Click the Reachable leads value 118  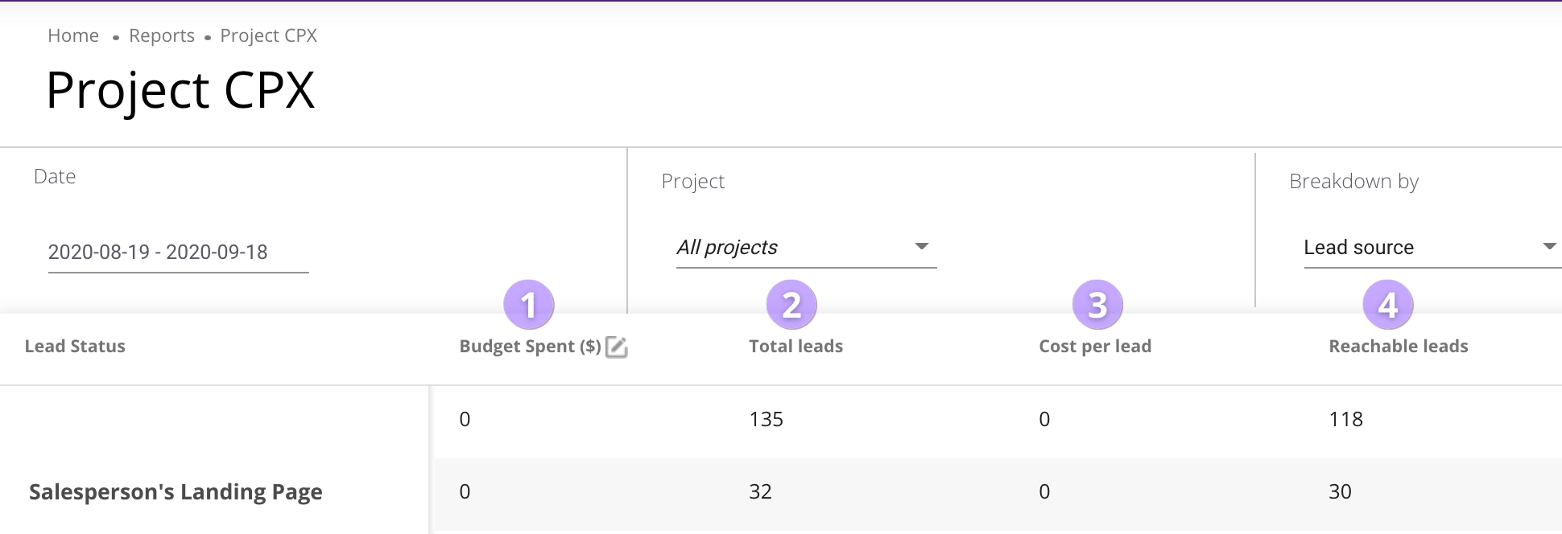(x=1345, y=419)
